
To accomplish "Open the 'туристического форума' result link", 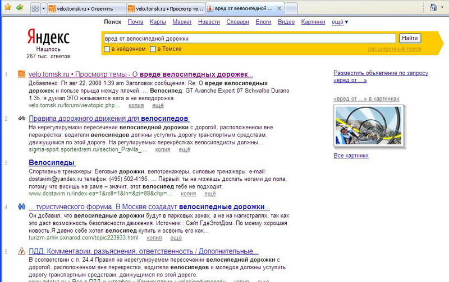I will point(149,206).
